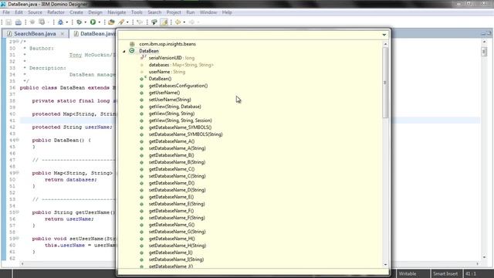Viewport: 494px width, 278px height.
Task: Select setDatabaseName_A(String) in outline
Action: (x=177, y=148)
